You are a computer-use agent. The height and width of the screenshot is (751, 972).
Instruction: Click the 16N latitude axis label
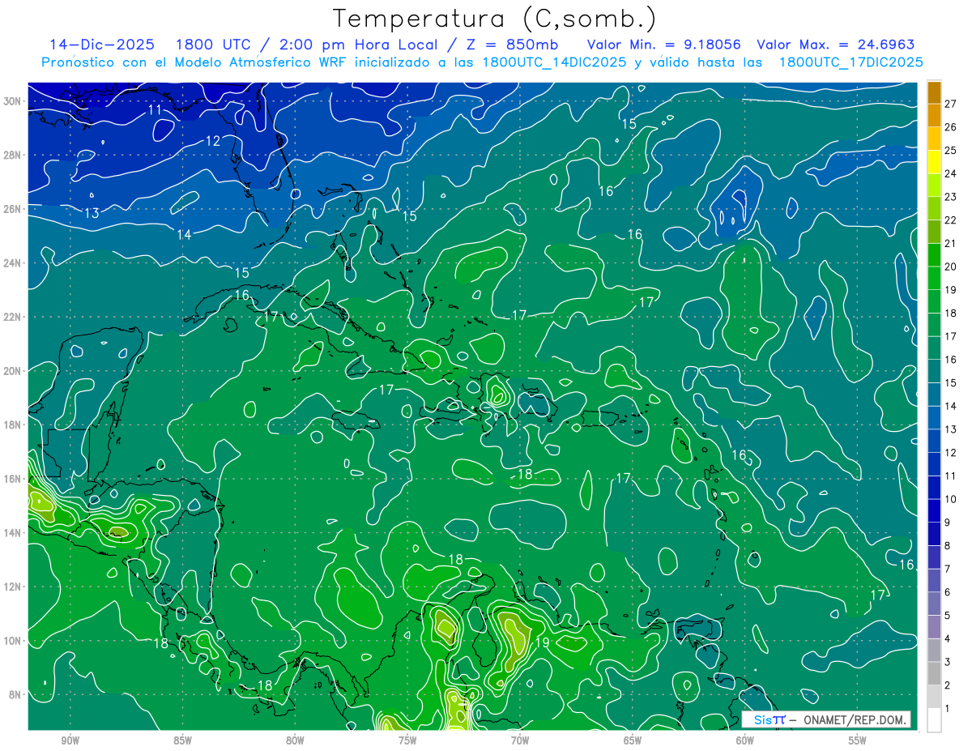[14, 479]
